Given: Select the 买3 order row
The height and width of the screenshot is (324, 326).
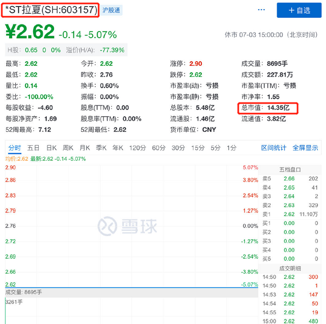Looking at the screenshot, I should (290, 241).
